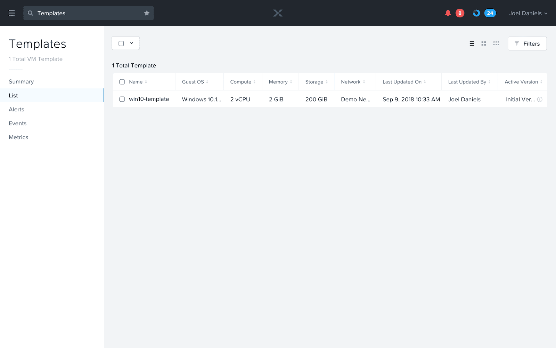The image size is (556, 348).
Task: Open tasks via the blue circle icon
Action: coord(476,13)
